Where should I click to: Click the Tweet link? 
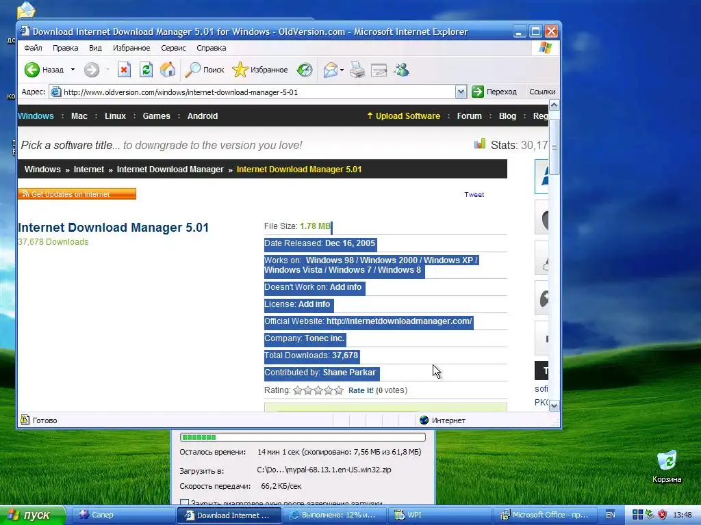[x=474, y=195]
